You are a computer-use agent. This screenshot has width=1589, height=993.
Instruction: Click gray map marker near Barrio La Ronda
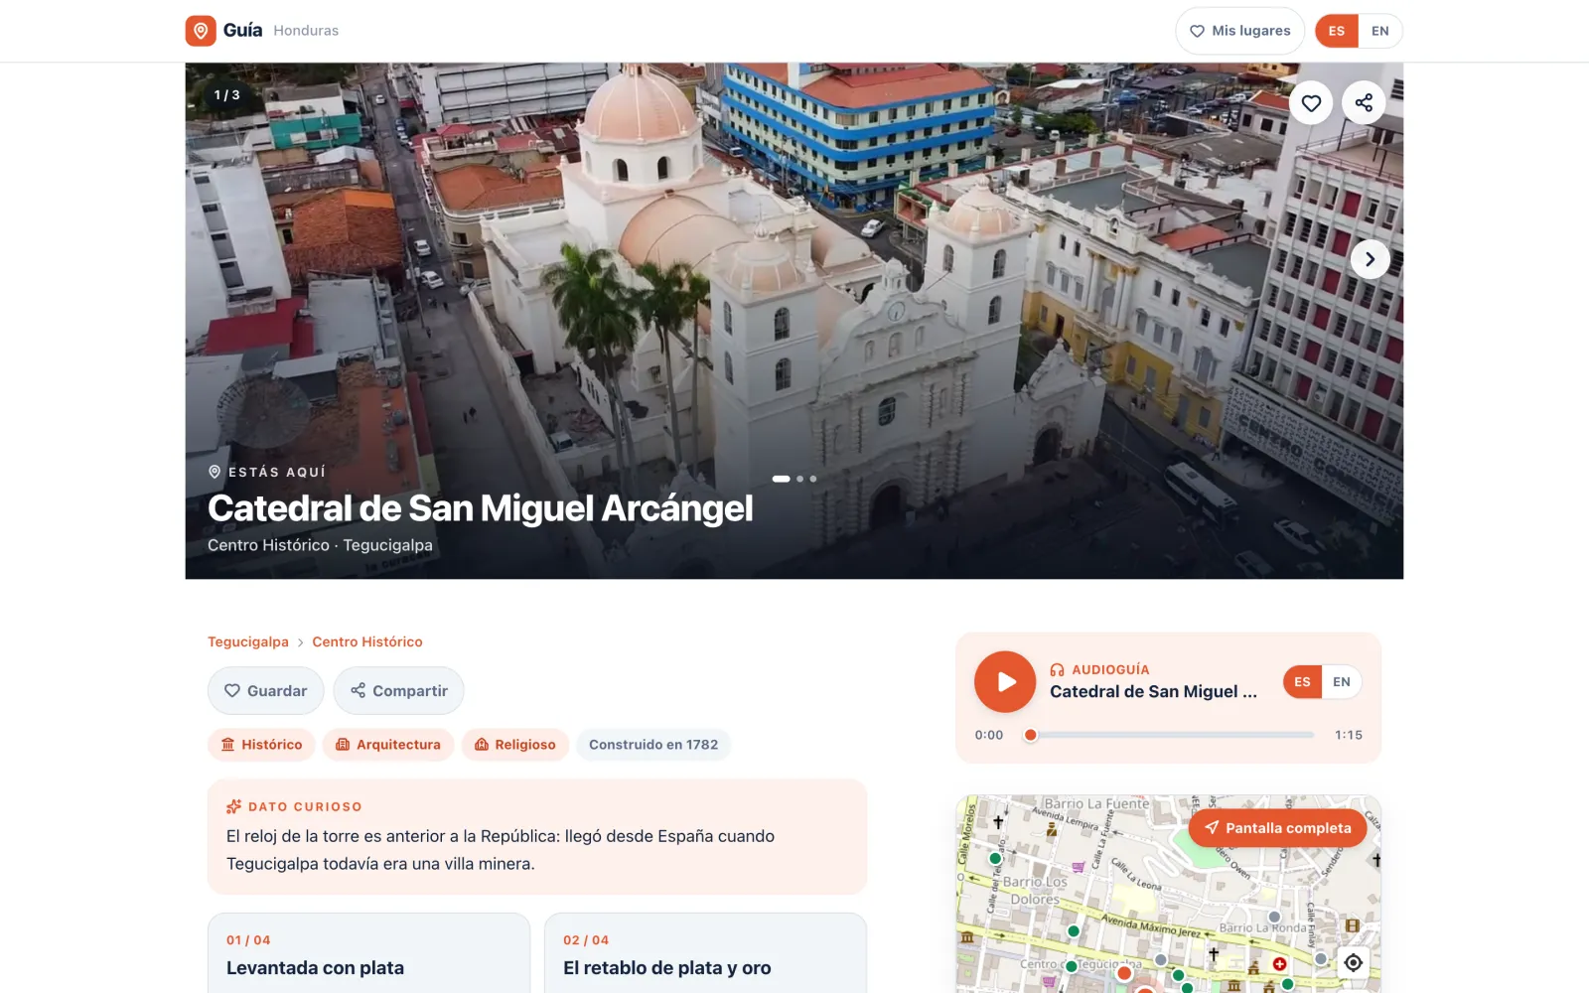1274,917
